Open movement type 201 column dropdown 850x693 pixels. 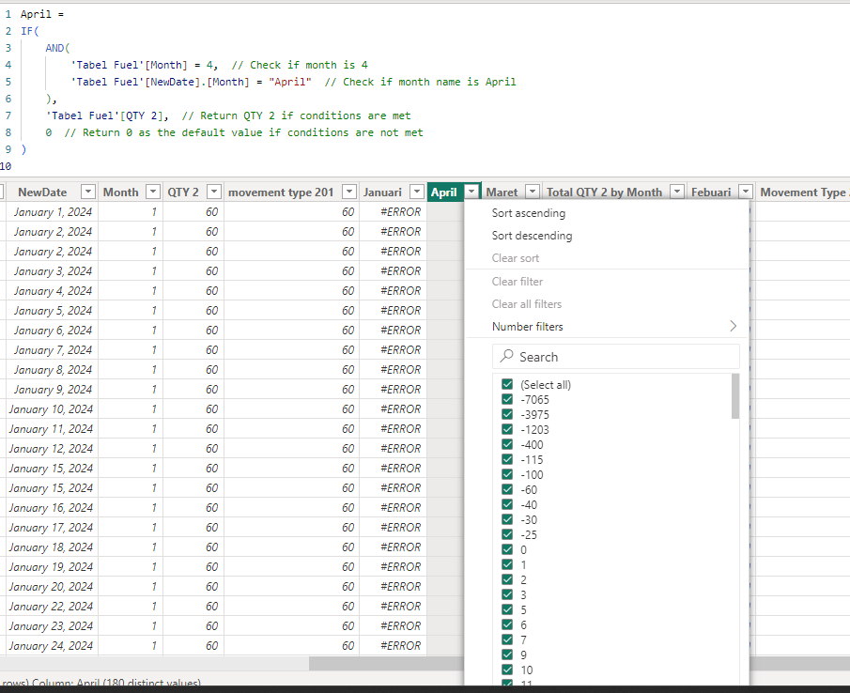pyautogui.click(x=349, y=192)
